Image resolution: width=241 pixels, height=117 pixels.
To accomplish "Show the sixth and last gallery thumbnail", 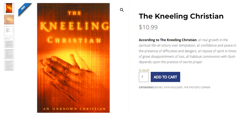I will click(x=9, y=66).
